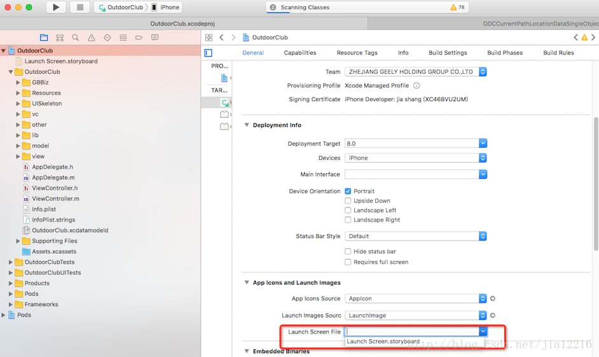Jump to previous issue arrow
This screenshot has width=599, height=357.
(575, 38)
